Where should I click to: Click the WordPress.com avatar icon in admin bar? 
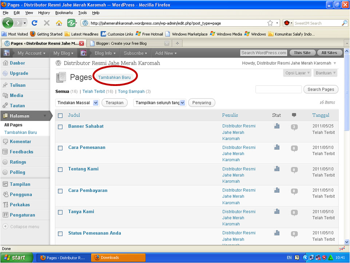[7, 53]
